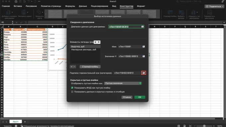The height and width of the screenshot is (127, 226).
Task: Open the Главная ribbon tab
Action: click(x=6, y=6)
